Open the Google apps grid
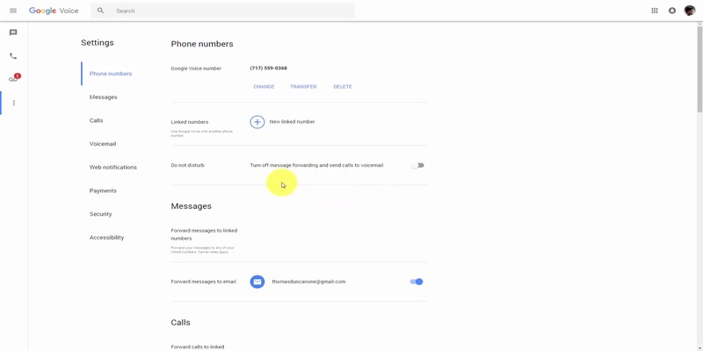Viewport: 703px width, 351px height. 655,11
